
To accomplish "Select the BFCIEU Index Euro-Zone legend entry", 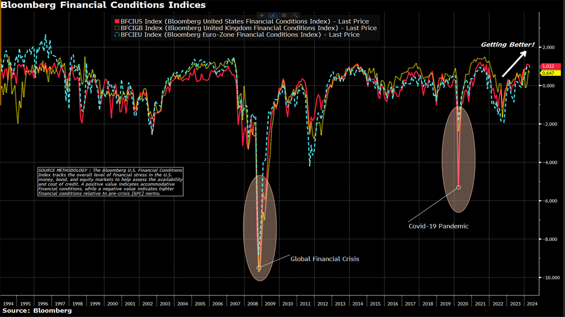I will click(240, 35).
